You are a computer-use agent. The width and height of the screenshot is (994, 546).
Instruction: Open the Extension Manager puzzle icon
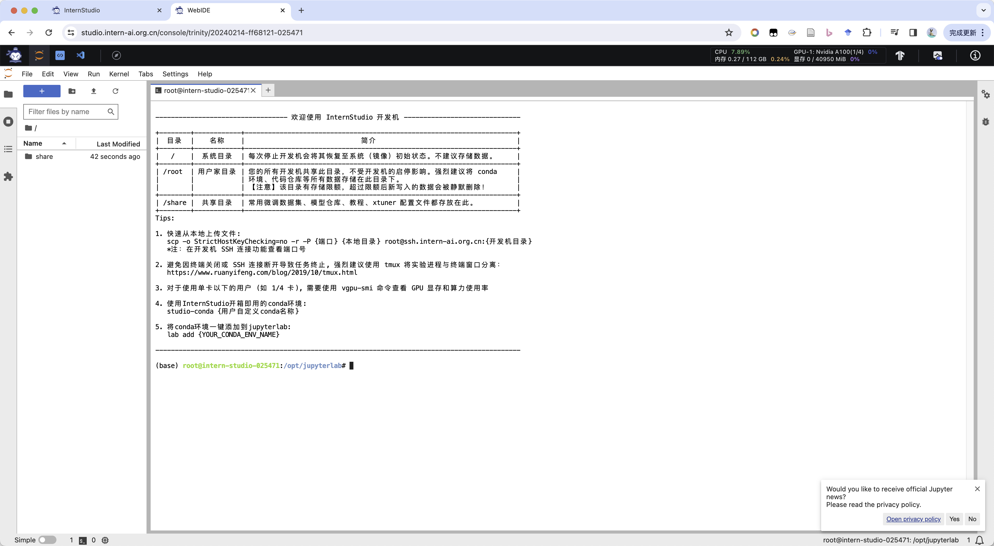coord(8,177)
